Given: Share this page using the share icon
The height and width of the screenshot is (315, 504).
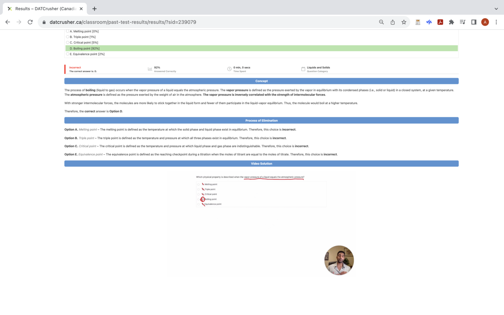Looking at the screenshot, I should point(393,22).
